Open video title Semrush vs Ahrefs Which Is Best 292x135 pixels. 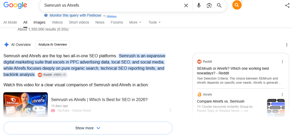click(x=99, y=100)
